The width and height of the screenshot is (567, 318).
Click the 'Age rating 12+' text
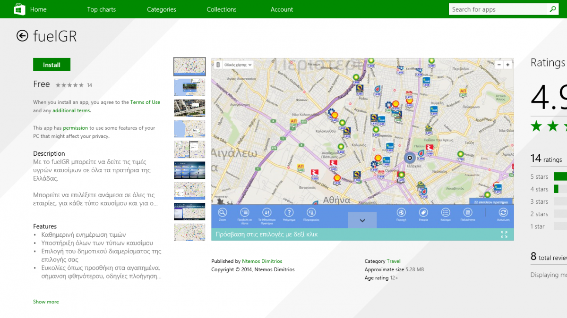(381, 278)
